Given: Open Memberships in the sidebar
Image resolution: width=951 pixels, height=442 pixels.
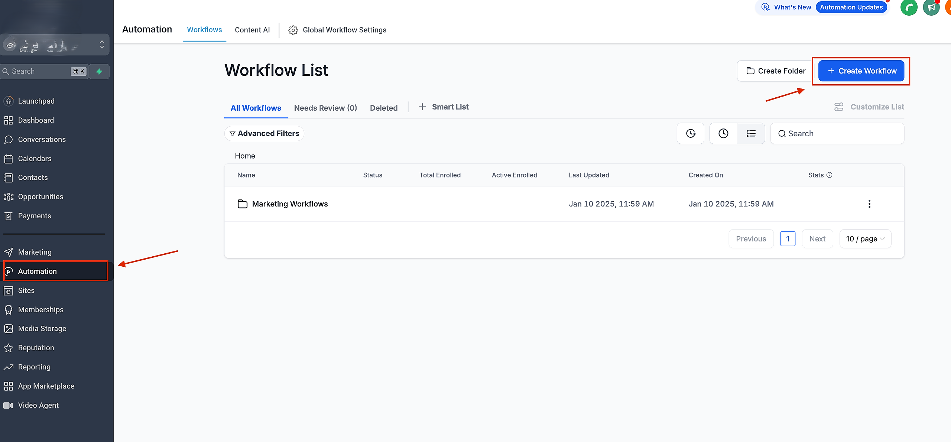Looking at the screenshot, I should 40,310.
